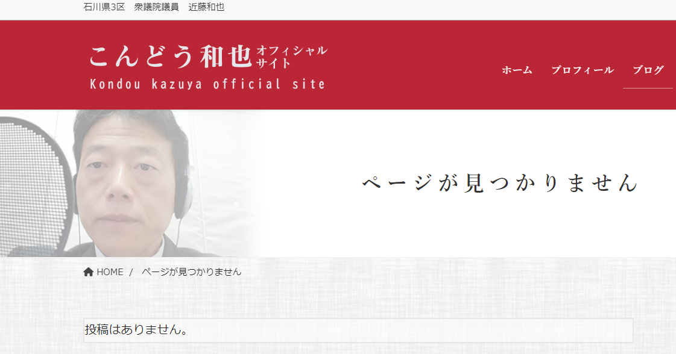Click the 衆議院議員 text in the top bar
Screen dimensions: 676x354
point(157,7)
